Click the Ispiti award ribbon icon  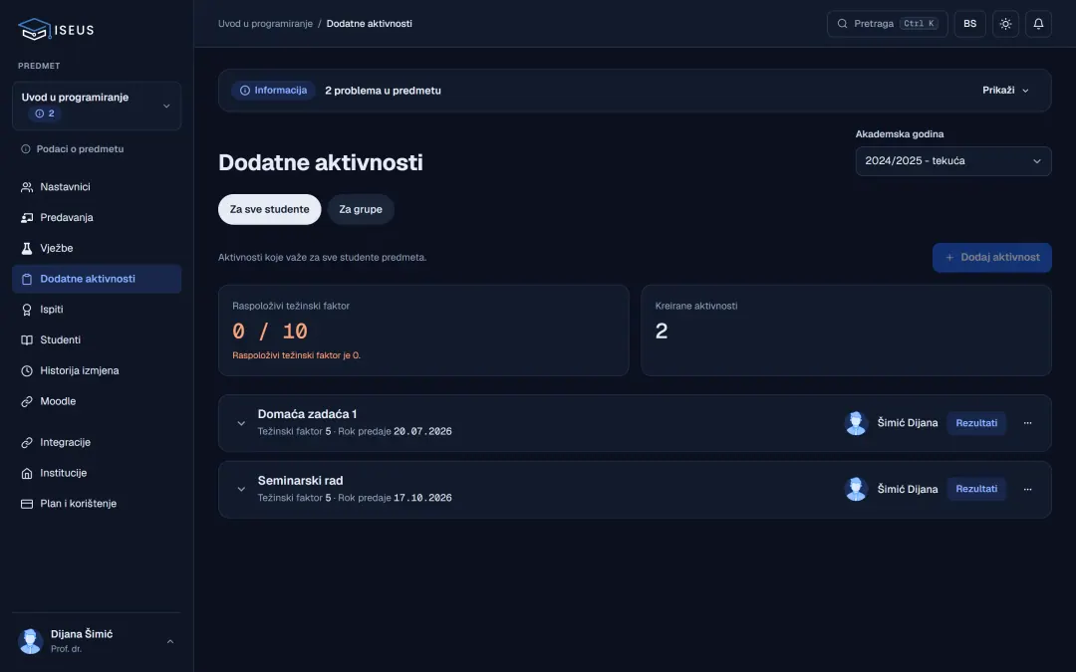tap(27, 310)
